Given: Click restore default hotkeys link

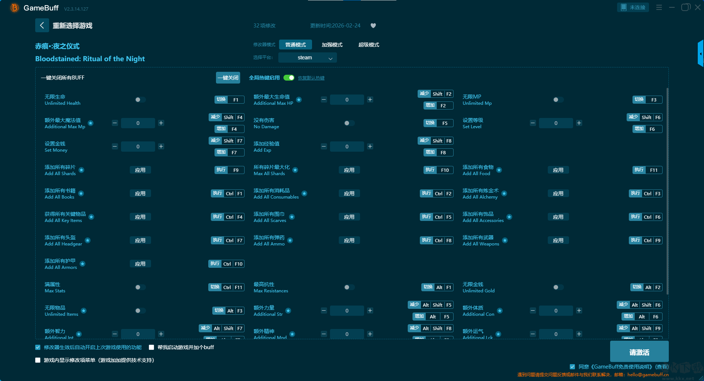Looking at the screenshot, I should (x=311, y=78).
